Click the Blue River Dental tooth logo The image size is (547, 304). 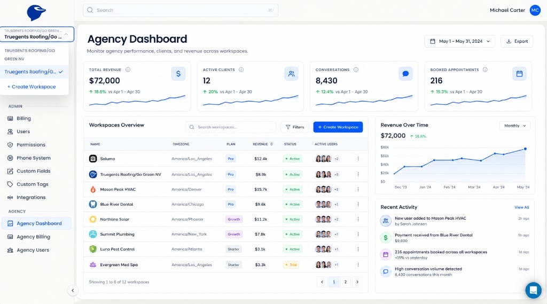coord(93,204)
